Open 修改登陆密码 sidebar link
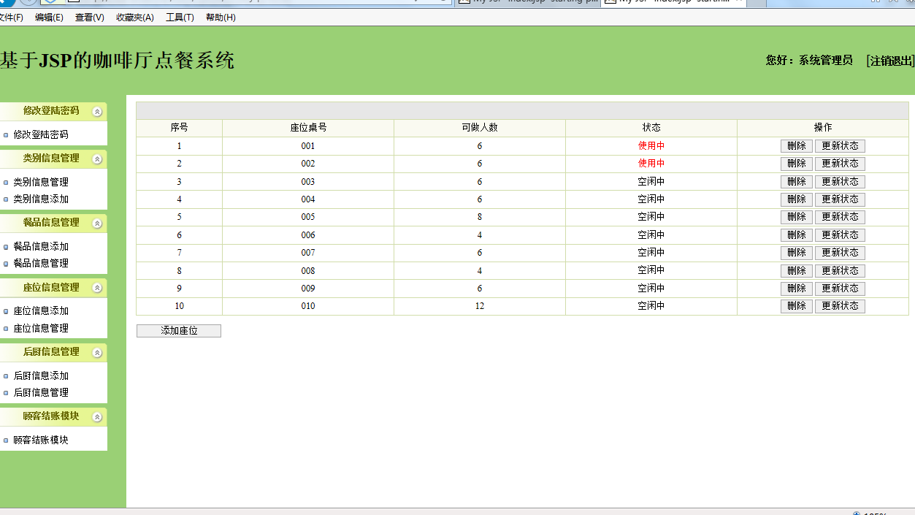 click(41, 135)
